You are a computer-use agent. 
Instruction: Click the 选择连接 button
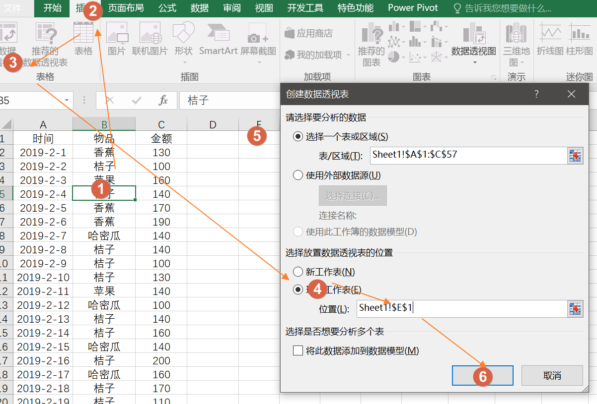coord(353,195)
